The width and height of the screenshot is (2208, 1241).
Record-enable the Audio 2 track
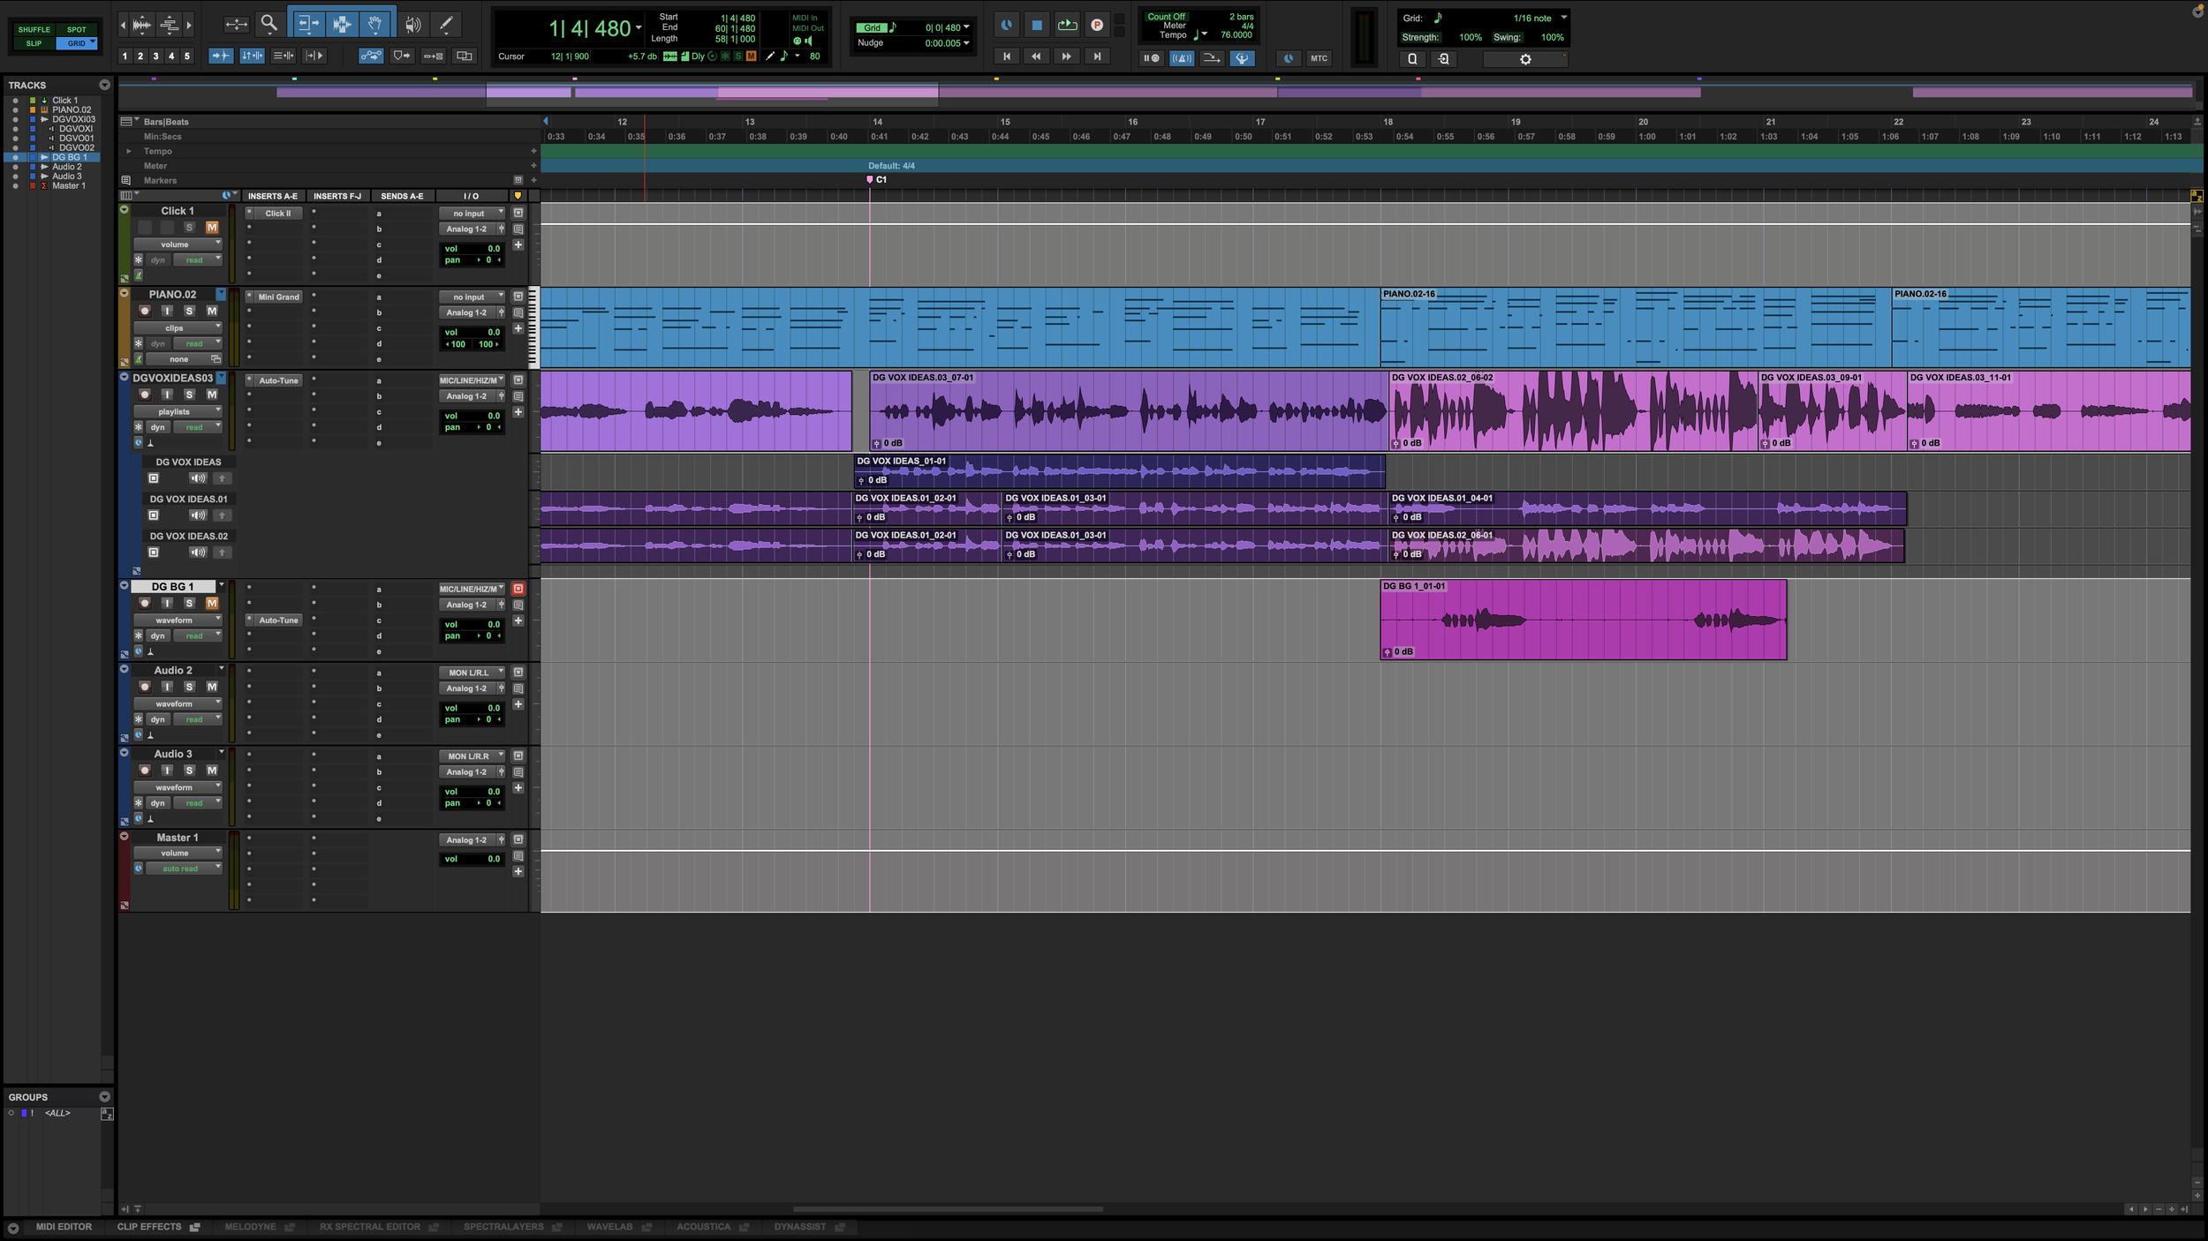[145, 687]
